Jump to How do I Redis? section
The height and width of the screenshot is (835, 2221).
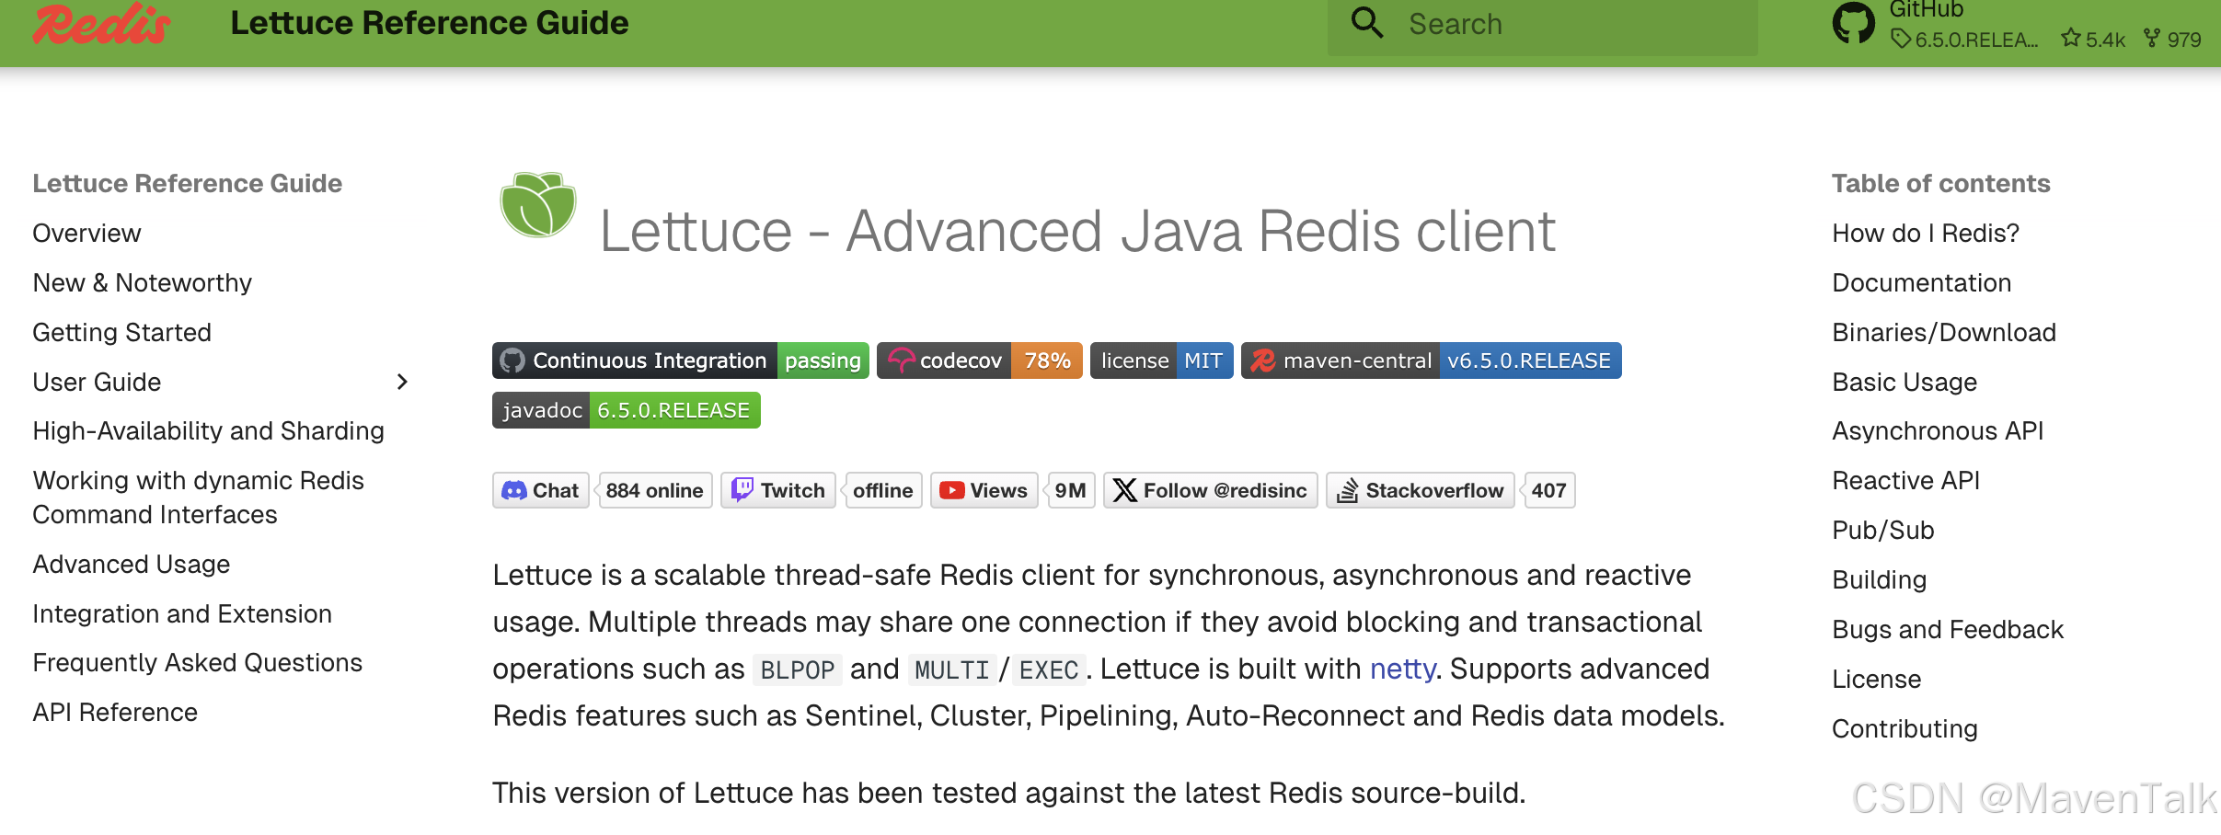[1926, 234]
